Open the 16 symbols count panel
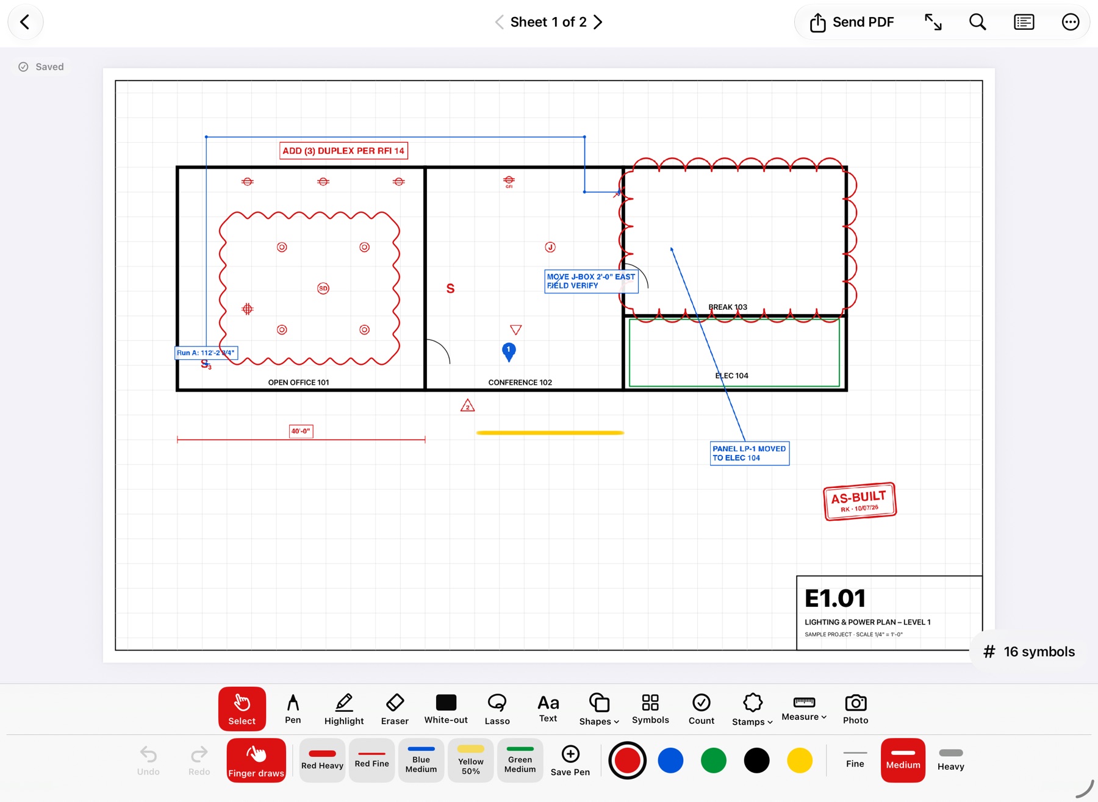This screenshot has width=1098, height=802. pyautogui.click(x=1030, y=651)
